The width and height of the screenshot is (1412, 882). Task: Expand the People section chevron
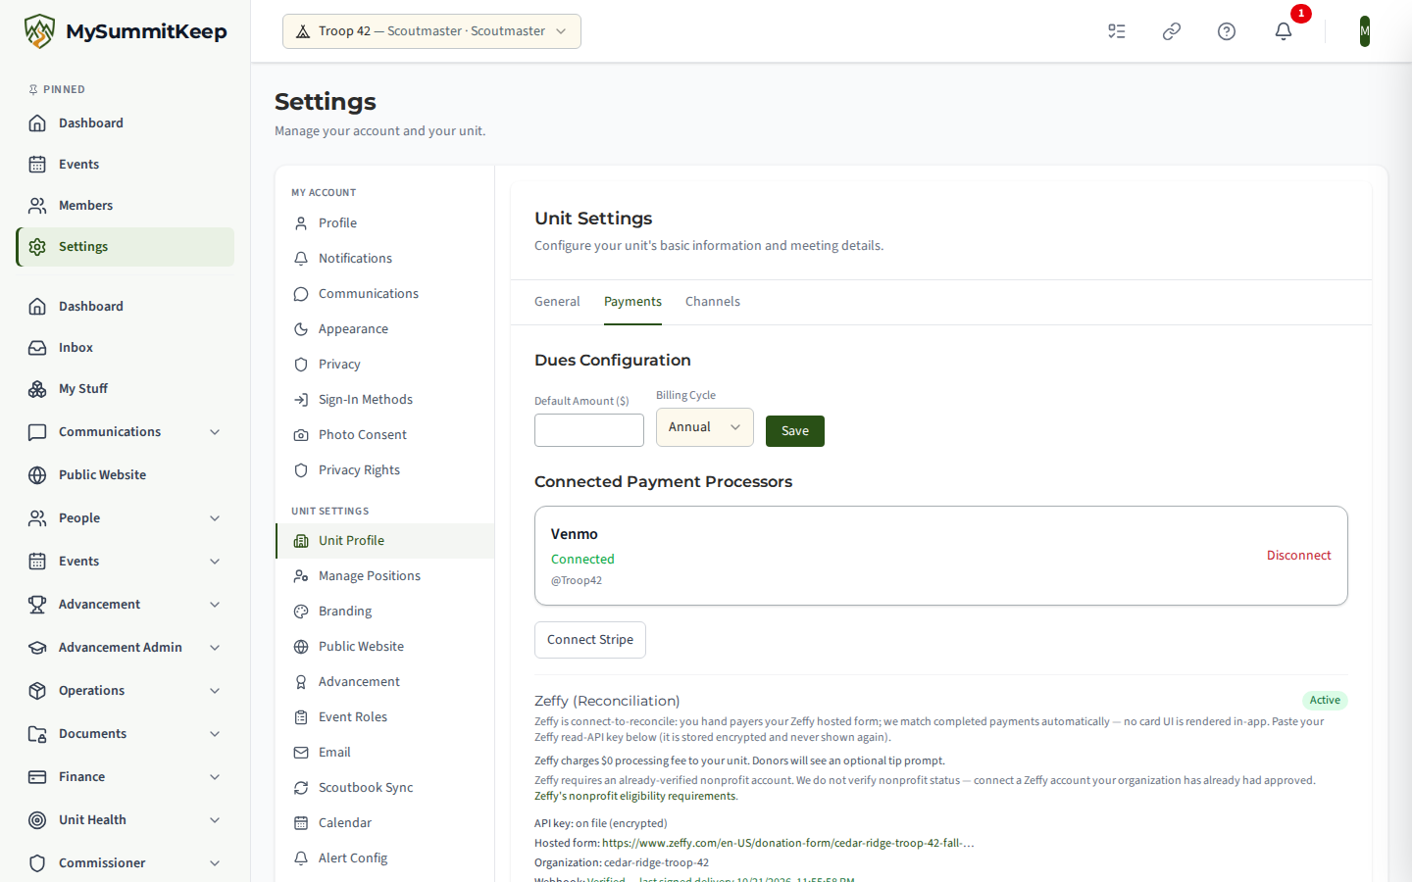pyautogui.click(x=215, y=518)
